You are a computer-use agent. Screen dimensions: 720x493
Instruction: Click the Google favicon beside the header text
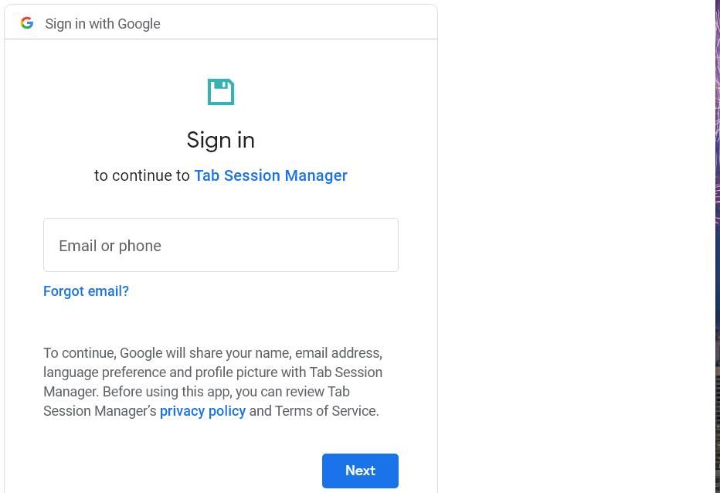coord(27,23)
